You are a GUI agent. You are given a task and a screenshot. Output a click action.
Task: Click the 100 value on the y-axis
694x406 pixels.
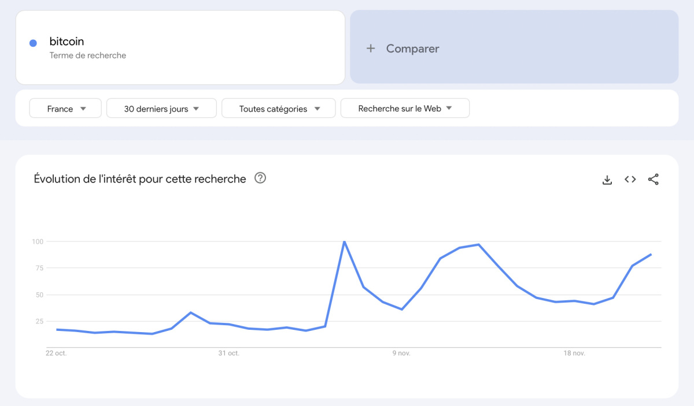pyautogui.click(x=37, y=241)
